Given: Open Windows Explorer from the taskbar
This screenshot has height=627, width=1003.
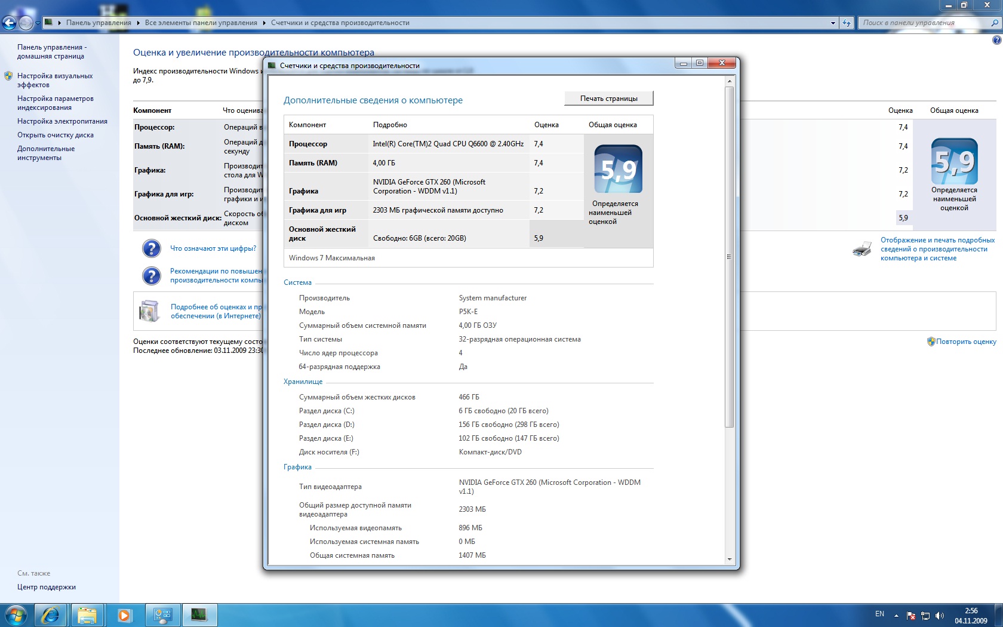Looking at the screenshot, I should (x=88, y=615).
